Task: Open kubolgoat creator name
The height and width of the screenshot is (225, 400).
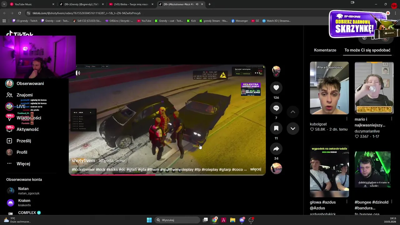Action: 318,124
